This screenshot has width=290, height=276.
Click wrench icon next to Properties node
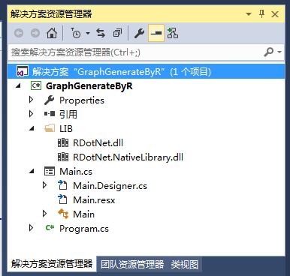tap(50, 100)
